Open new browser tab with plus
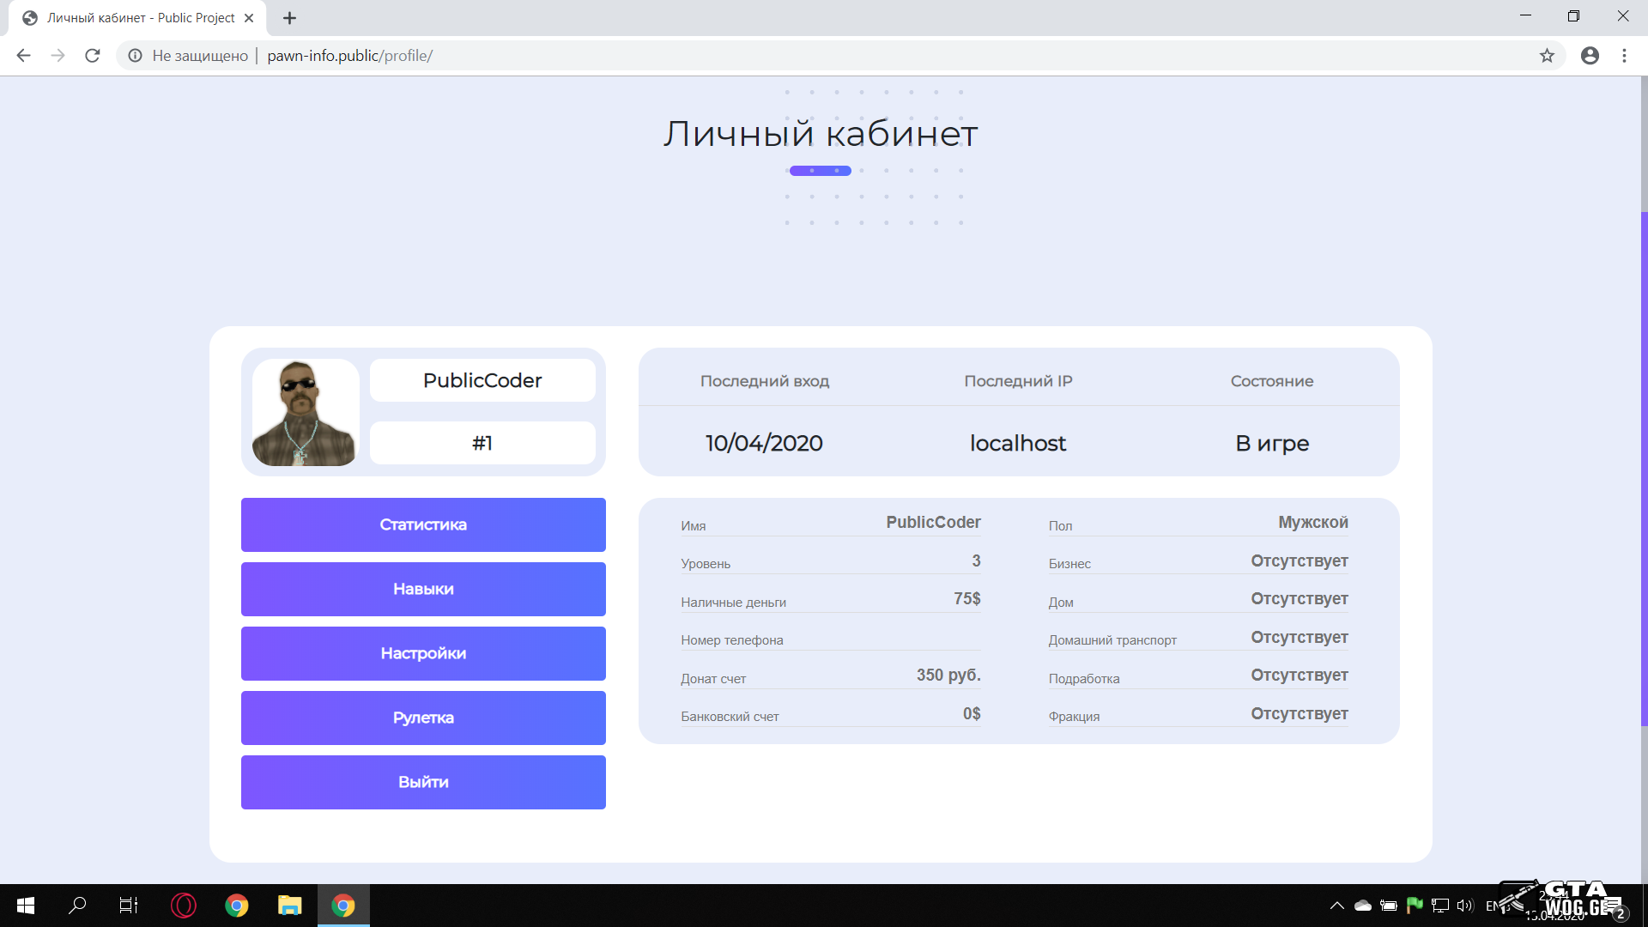The height and width of the screenshot is (927, 1648). click(289, 18)
